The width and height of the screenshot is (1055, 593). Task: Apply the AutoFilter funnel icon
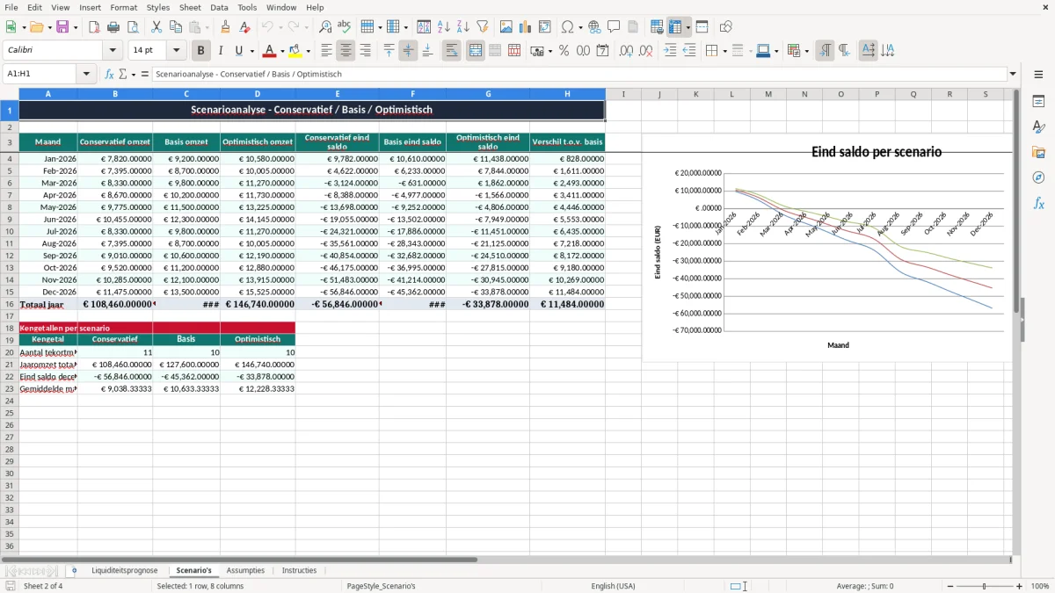coord(483,27)
